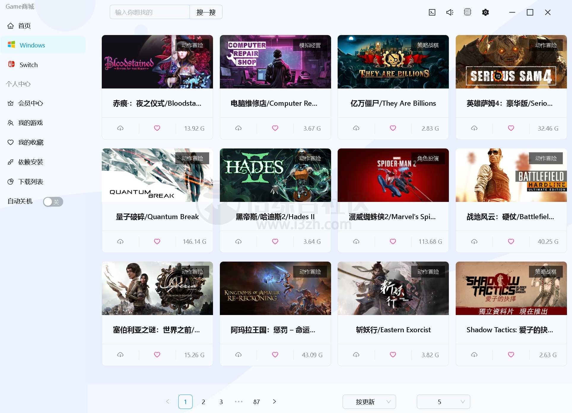The width and height of the screenshot is (572, 413).
Task: Download They Are Billions via cloud icon
Action: pos(356,128)
